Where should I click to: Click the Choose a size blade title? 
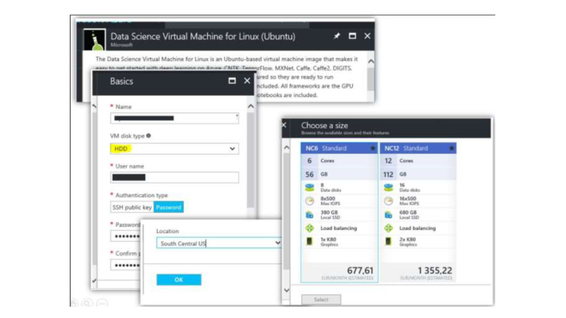(324, 125)
